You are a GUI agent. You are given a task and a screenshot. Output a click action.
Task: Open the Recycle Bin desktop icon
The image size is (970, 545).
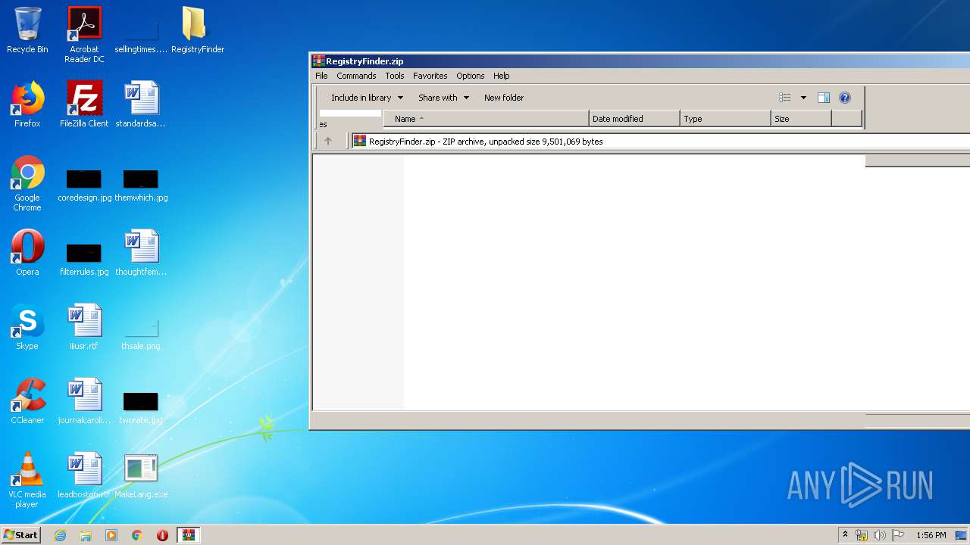pyautogui.click(x=27, y=31)
